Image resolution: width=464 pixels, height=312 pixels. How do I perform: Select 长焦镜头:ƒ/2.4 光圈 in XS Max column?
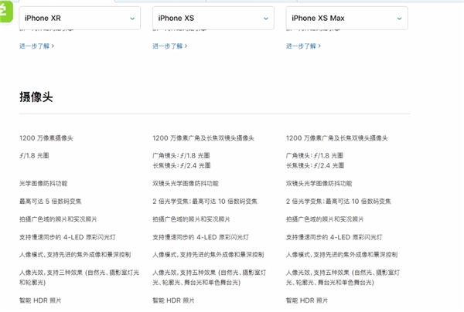click(x=315, y=165)
